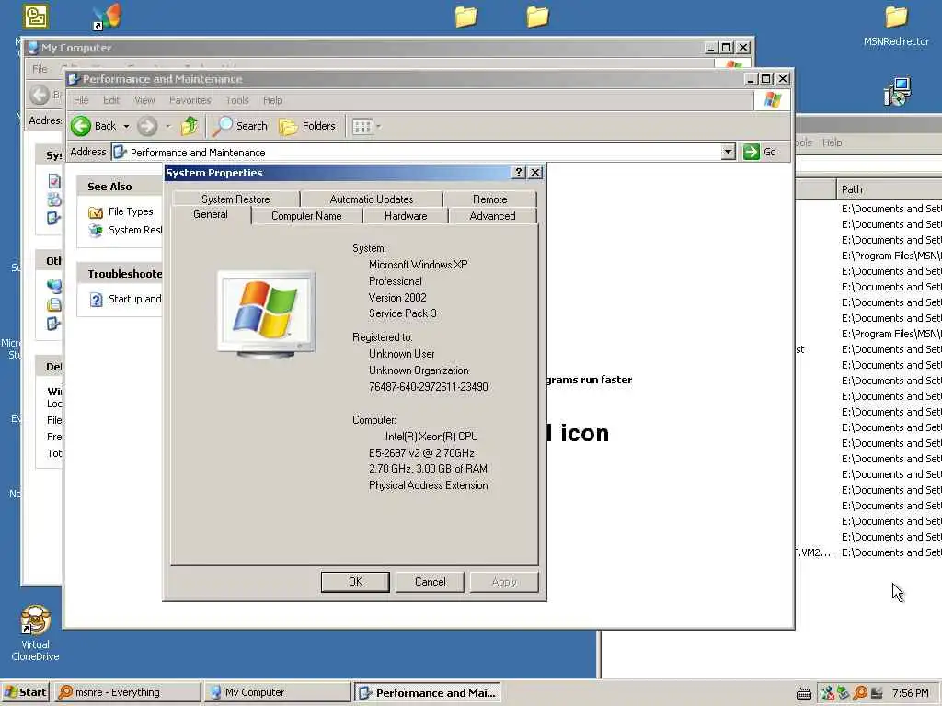Click the Windows XP logo monitor image
The height and width of the screenshot is (706, 942).
(266, 314)
